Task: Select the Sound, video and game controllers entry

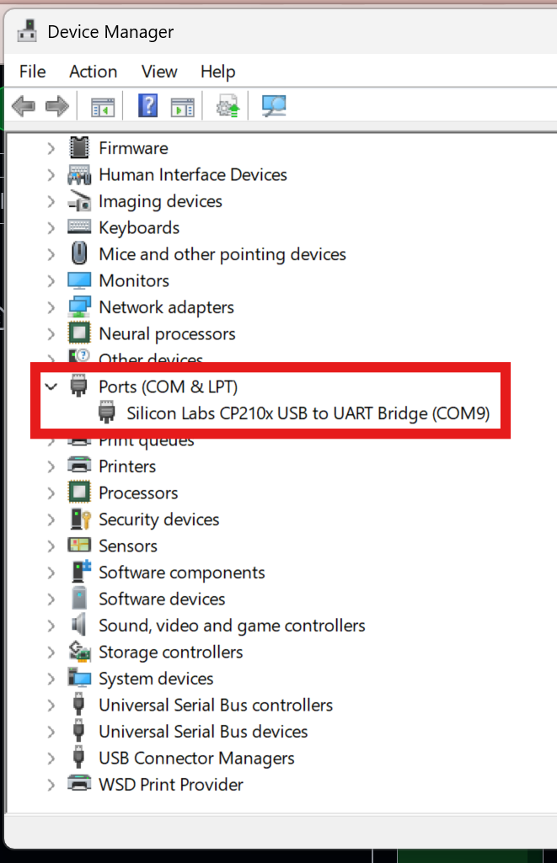Action: [231, 625]
